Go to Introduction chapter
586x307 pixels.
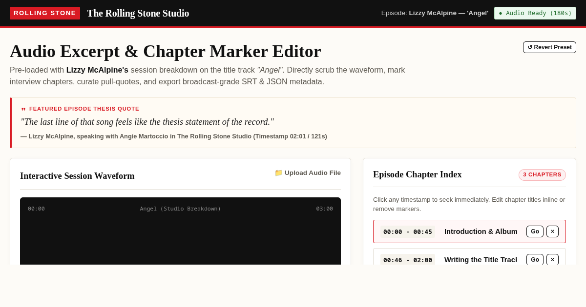(535, 231)
